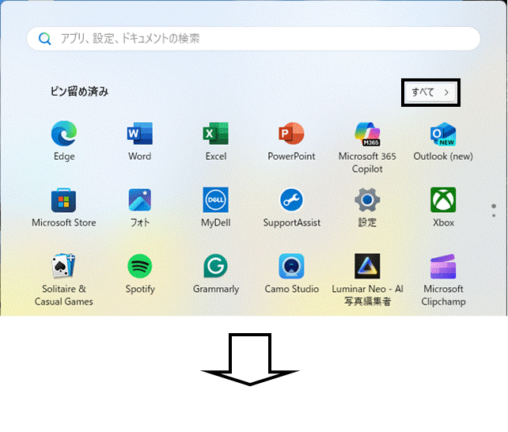508x432 pixels.
Task: Open Outlook (new) app
Action: pyautogui.click(x=443, y=141)
